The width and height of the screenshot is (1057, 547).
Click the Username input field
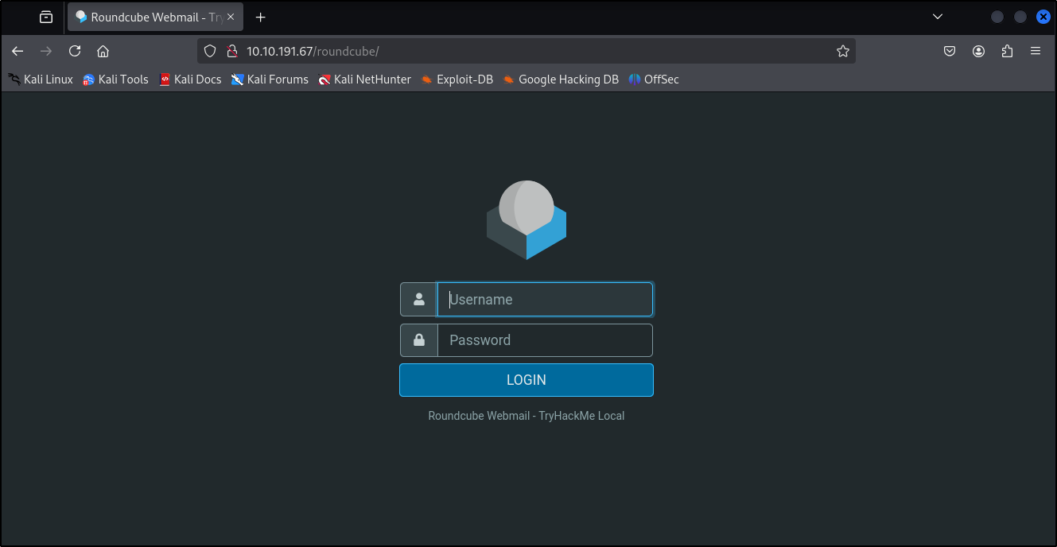click(x=545, y=300)
